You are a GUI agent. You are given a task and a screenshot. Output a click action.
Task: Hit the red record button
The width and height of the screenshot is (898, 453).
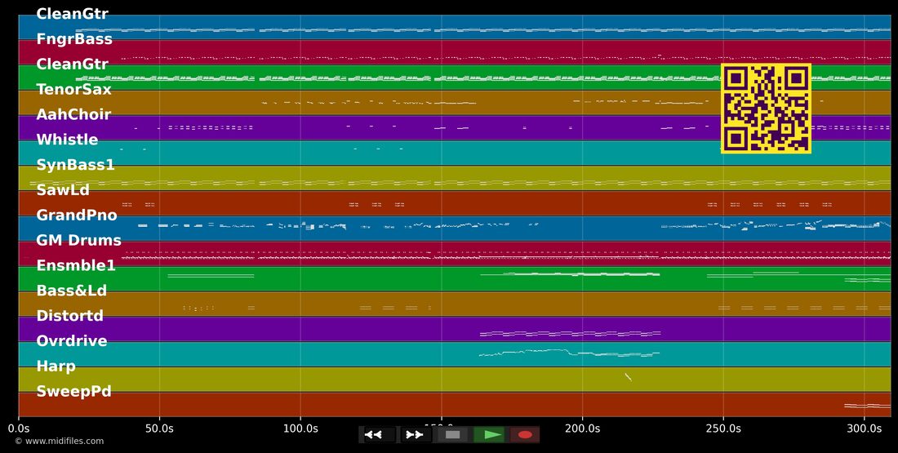[x=525, y=435]
